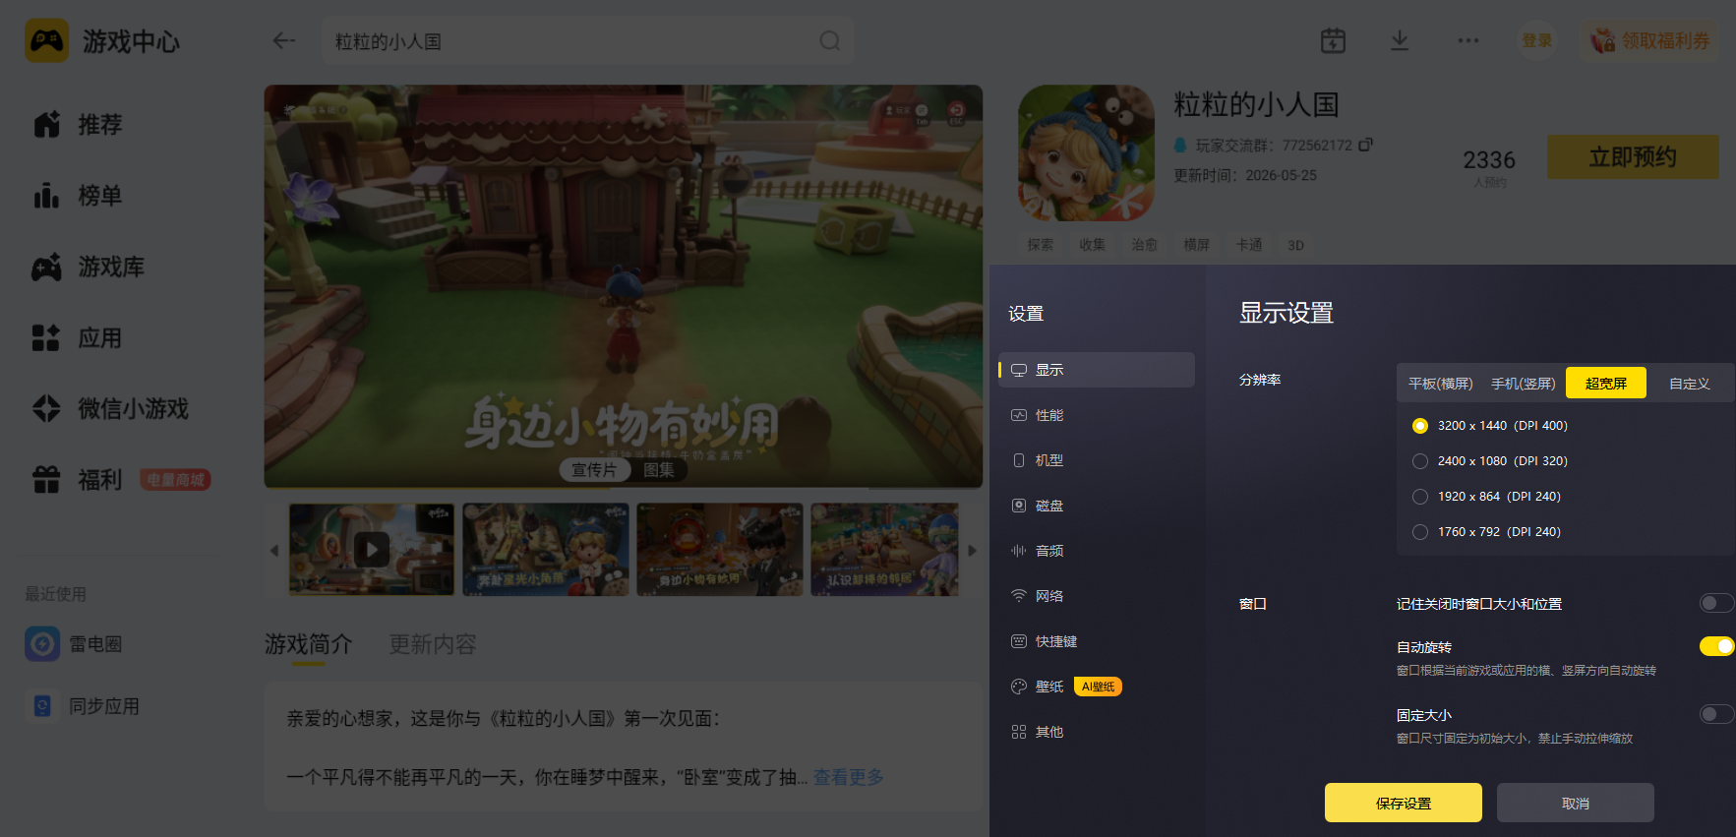The image size is (1736, 837).
Task: Enable the 固定大小 switch
Action: 1716,714
